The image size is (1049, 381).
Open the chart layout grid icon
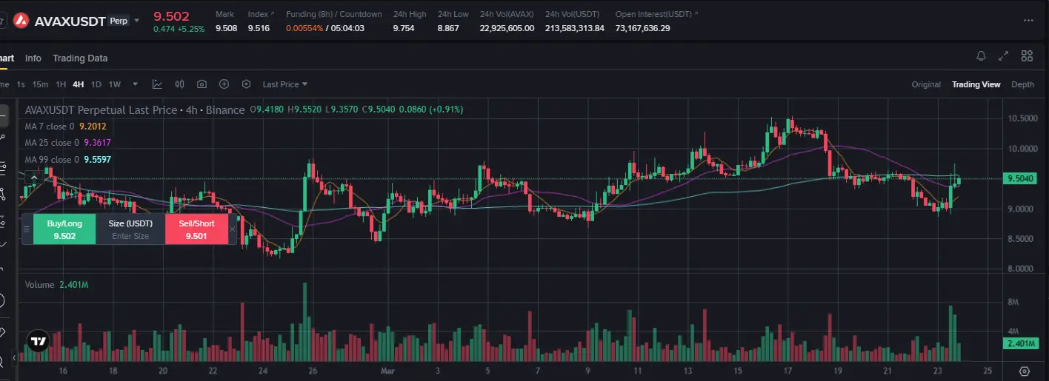[1027, 56]
